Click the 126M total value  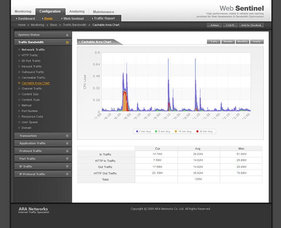pyautogui.click(x=198, y=179)
